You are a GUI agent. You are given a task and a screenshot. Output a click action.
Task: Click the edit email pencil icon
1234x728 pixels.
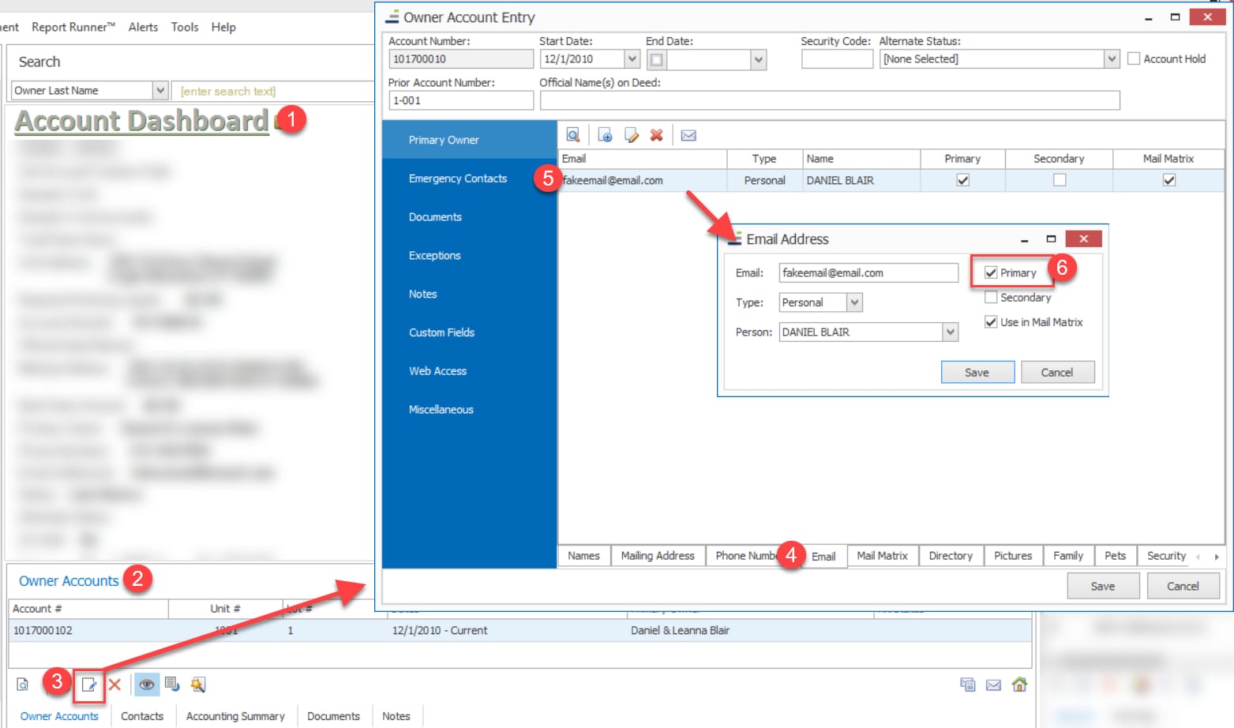click(631, 135)
